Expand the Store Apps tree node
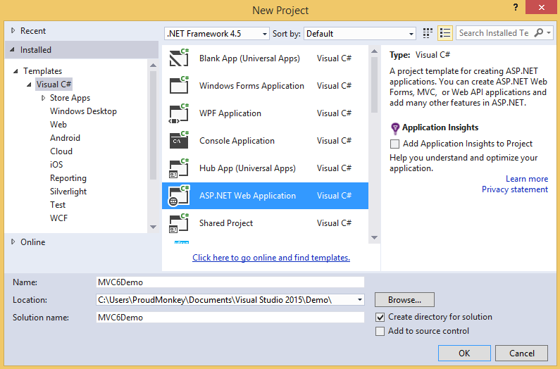 click(x=43, y=98)
